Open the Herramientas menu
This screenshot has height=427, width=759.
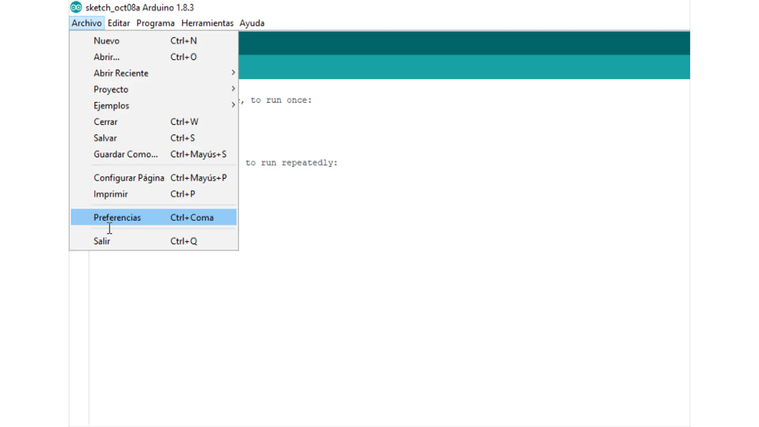click(208, 23)
